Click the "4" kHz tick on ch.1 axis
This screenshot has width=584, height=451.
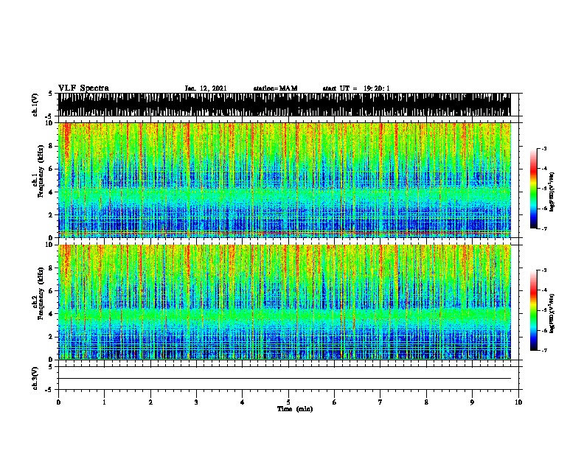[x=52, y=192]
